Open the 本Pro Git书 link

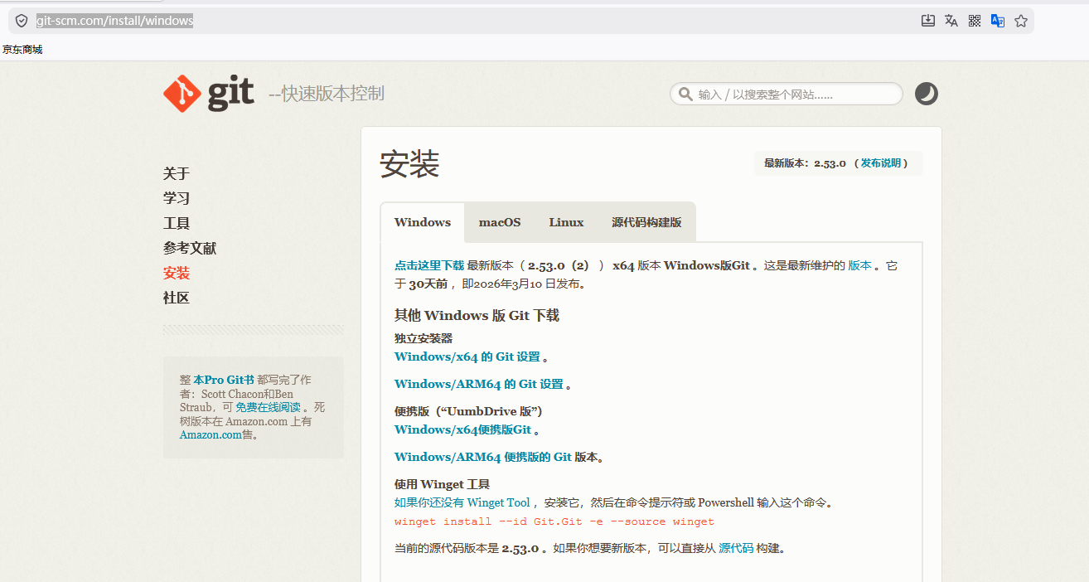pos(224,380)
